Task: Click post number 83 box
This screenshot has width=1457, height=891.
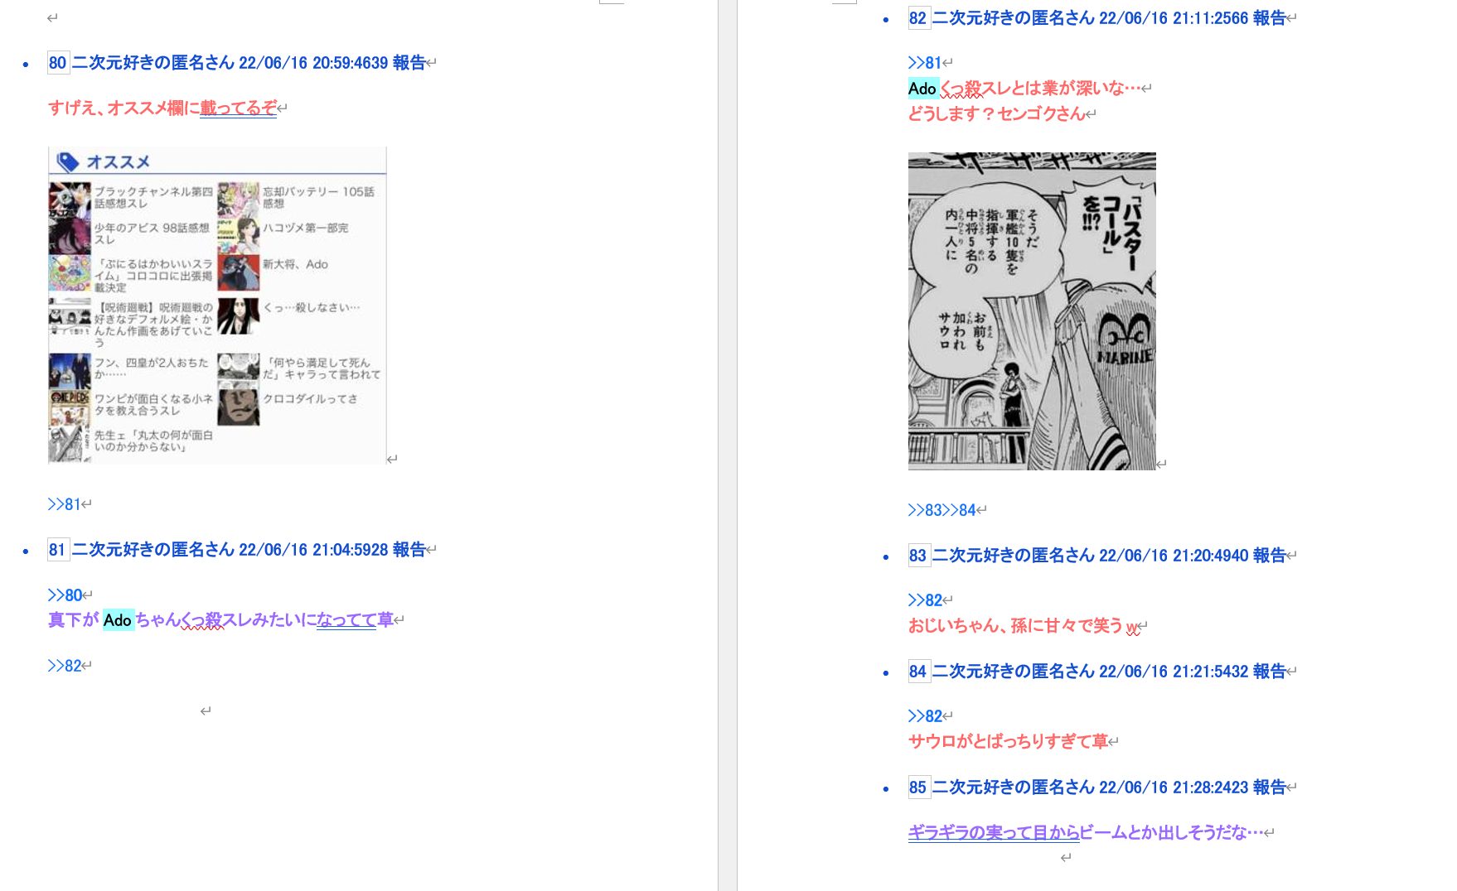Action: pos(918,556)
